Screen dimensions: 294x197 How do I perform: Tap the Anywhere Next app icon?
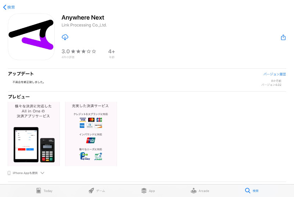click(x=31, y=37)
